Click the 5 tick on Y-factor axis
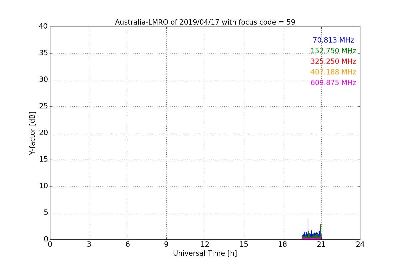Viewport: 400px width, 266px height. 46,213
